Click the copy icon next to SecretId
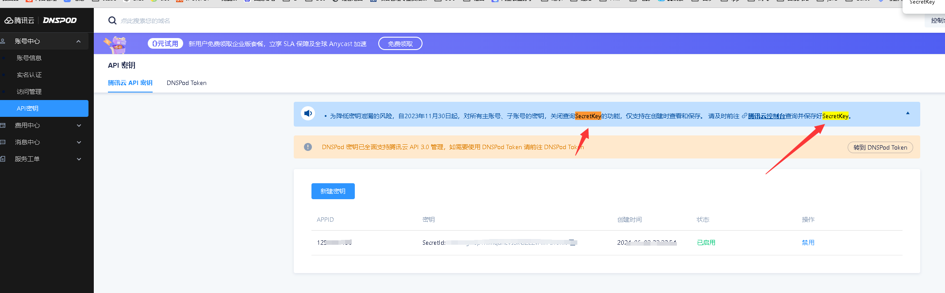 pyautogui.click(x=572, y=242)
